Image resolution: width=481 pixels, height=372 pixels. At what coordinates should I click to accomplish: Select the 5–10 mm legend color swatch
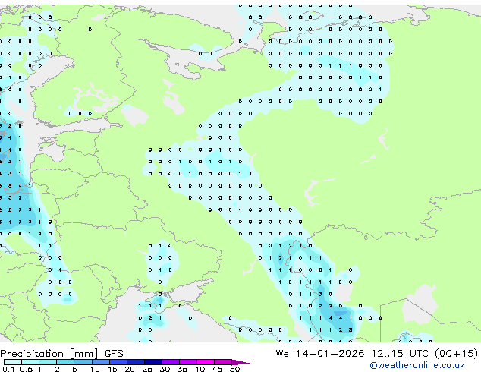83,362
